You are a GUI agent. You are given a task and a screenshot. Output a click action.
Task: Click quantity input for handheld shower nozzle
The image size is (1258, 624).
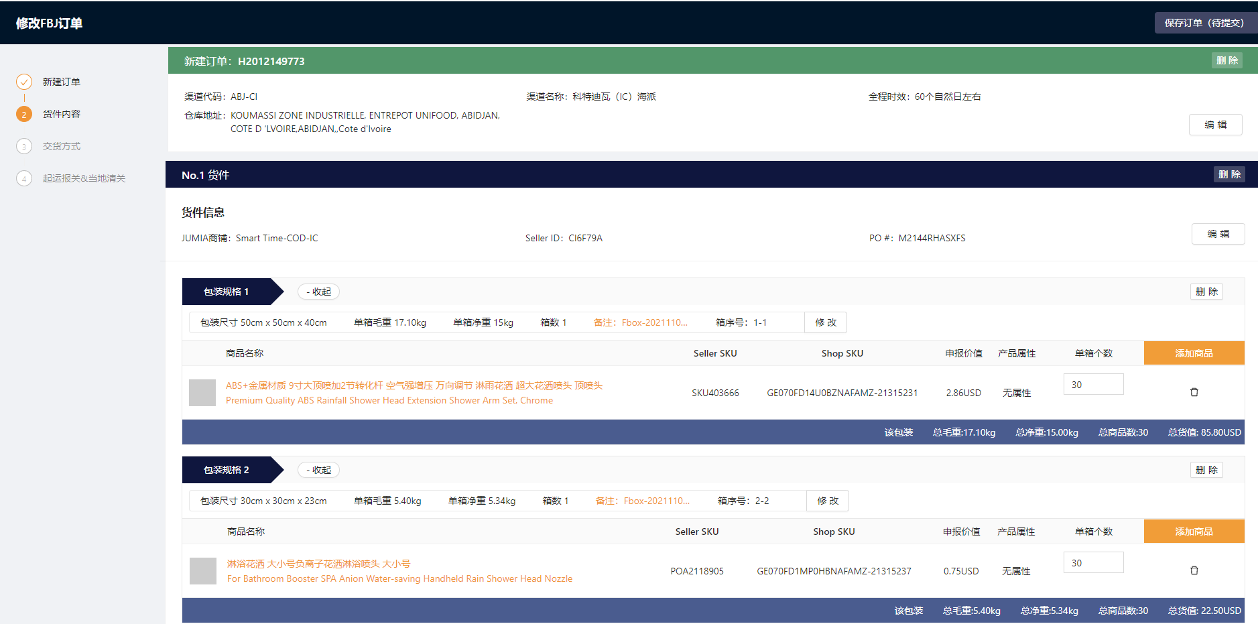pos(1093,563)
